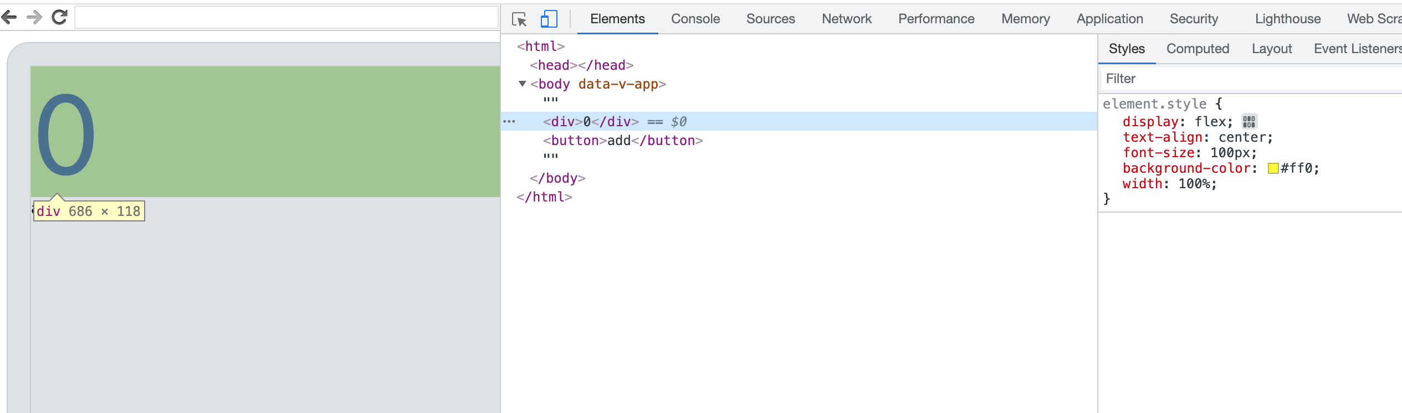Image resolution: width=1402 pixels, height=413 pixels.
Task: Select the <div>0</div> node
Action: [x=591, y=122]
